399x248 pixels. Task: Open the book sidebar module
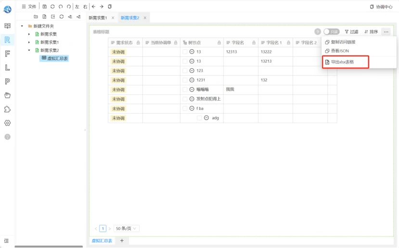pyautogui.click(x=7, y=26)
